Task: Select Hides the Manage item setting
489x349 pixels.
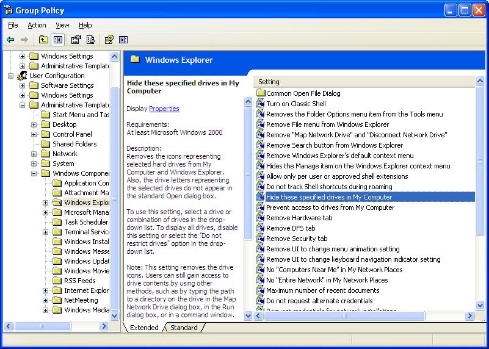Action: (358, 166)
